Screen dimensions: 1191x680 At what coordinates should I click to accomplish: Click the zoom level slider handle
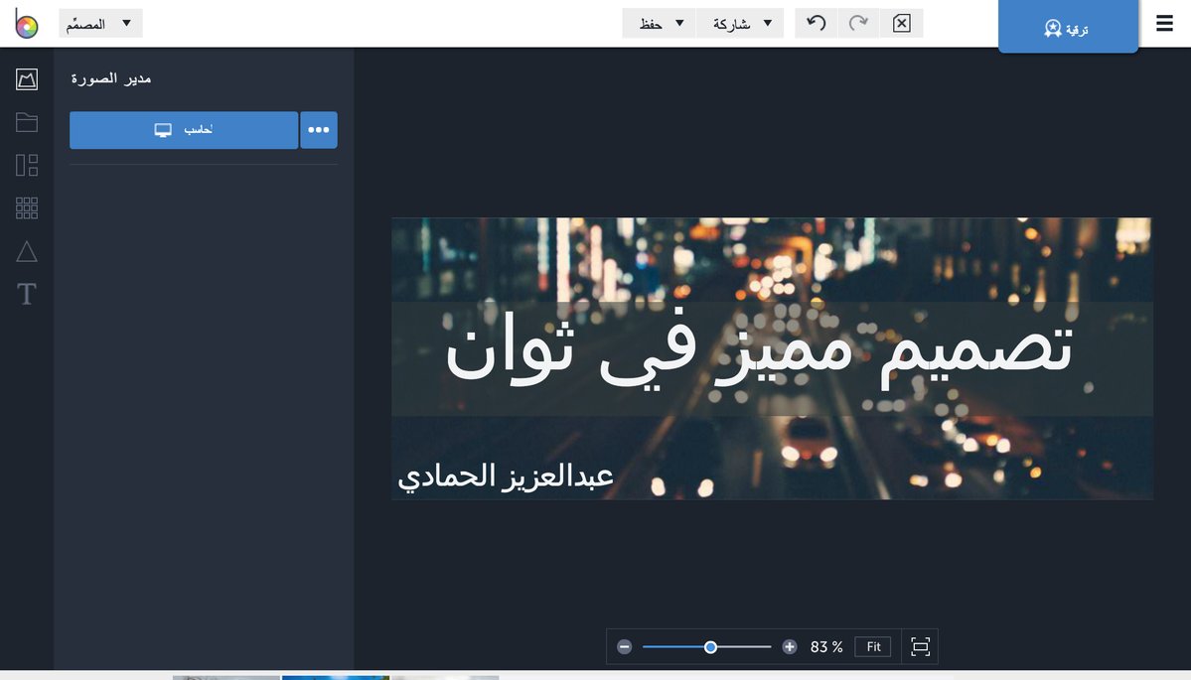pos(710,647)
